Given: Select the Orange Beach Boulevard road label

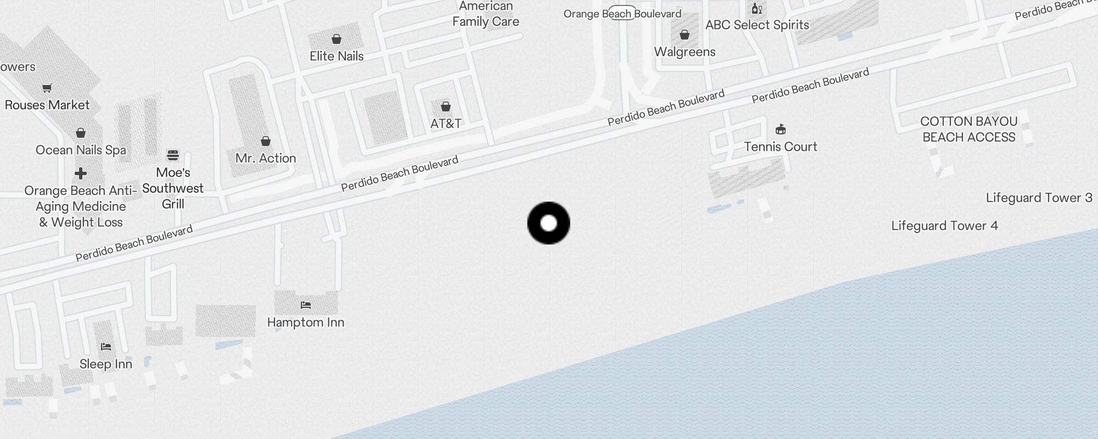Looking at the screenshot, I should (x=623, y=14).
